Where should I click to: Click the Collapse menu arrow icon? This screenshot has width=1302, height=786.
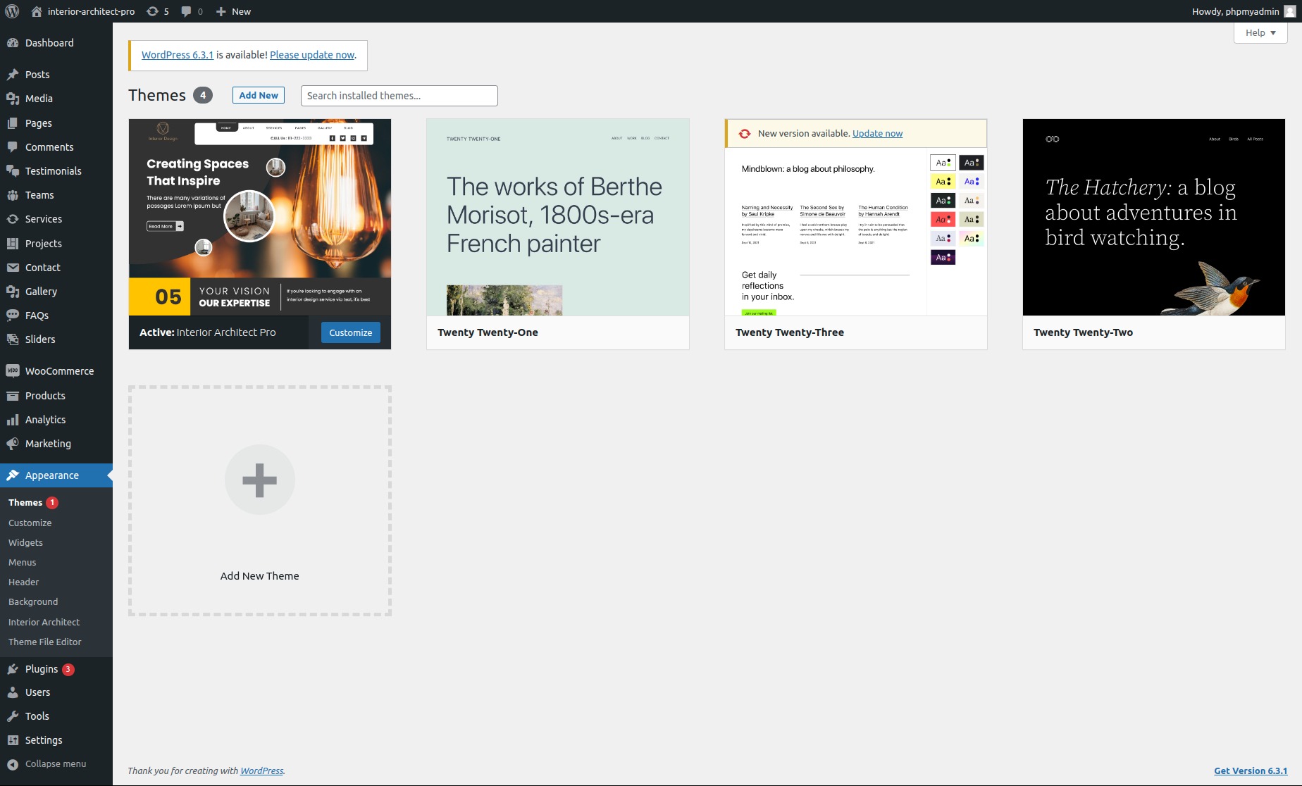click(x=13, y=764)
